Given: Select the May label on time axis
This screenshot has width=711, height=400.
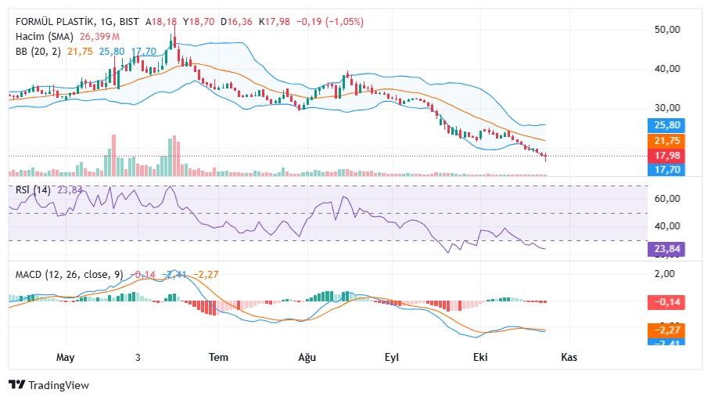Looking at the screenshot, I should tap(65, 357).
